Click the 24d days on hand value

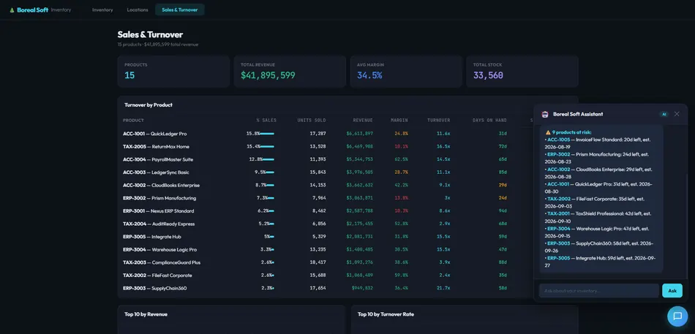502,198
